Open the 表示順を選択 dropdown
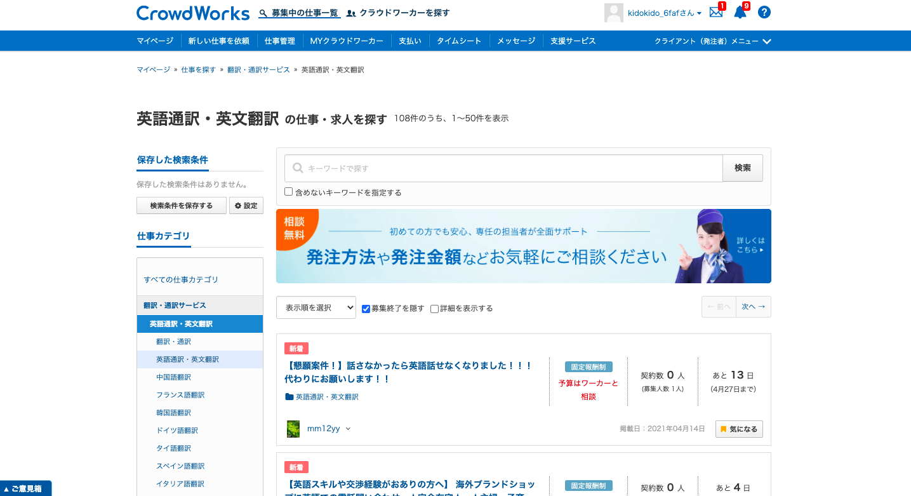Screen dimensions: 911x496 click(316, 307)
